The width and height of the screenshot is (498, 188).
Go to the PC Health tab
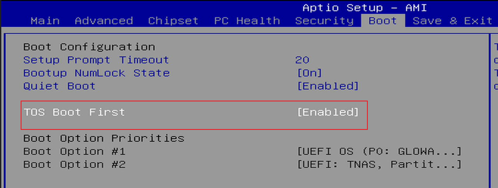(x=247, y=21)
